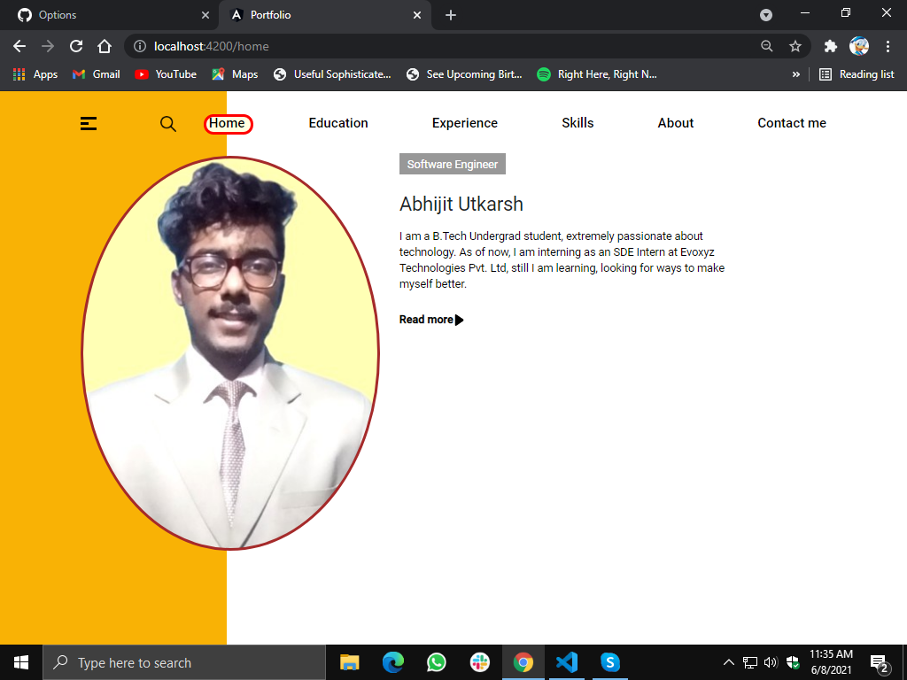Open the clock showing 11:35 AM
This screenshot has height=680, width=907.
(831, 662)
